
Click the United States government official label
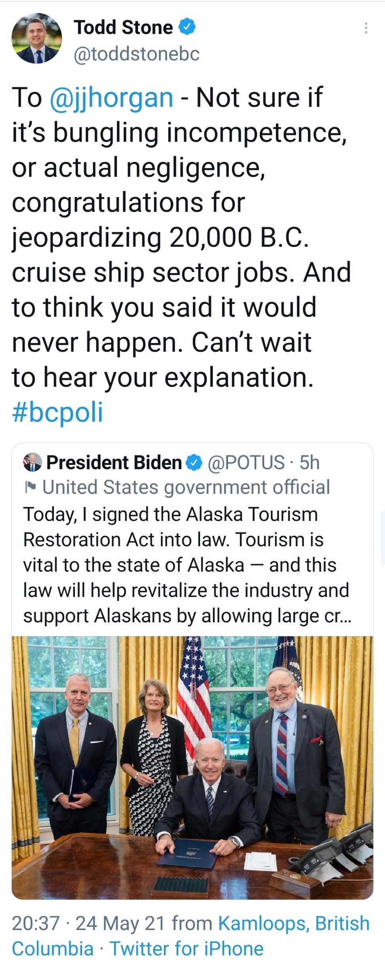click(x=186, y=487)
